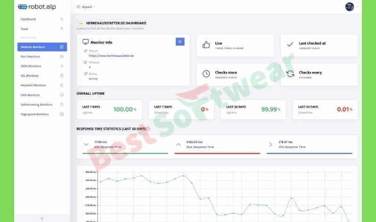376x222 pixels.
Task: Click the 0% last 7 days downtime
Action: click(x=204, y=109)
